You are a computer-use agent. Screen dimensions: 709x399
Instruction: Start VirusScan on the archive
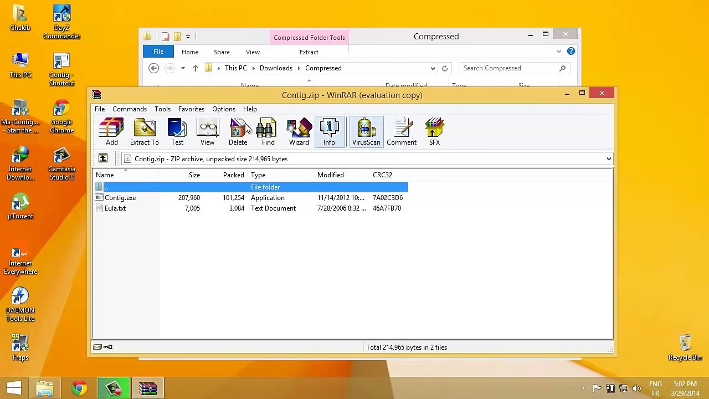366,132
